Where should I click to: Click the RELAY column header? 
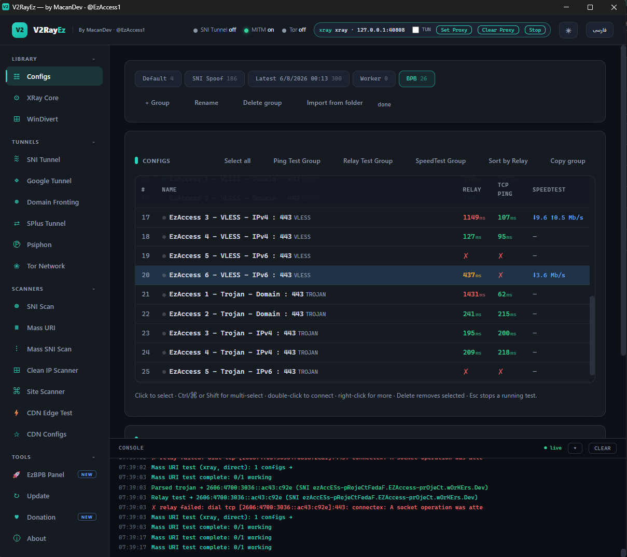coord(472,189)
